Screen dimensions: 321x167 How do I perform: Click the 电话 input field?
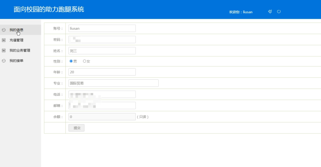pos(102,94)
